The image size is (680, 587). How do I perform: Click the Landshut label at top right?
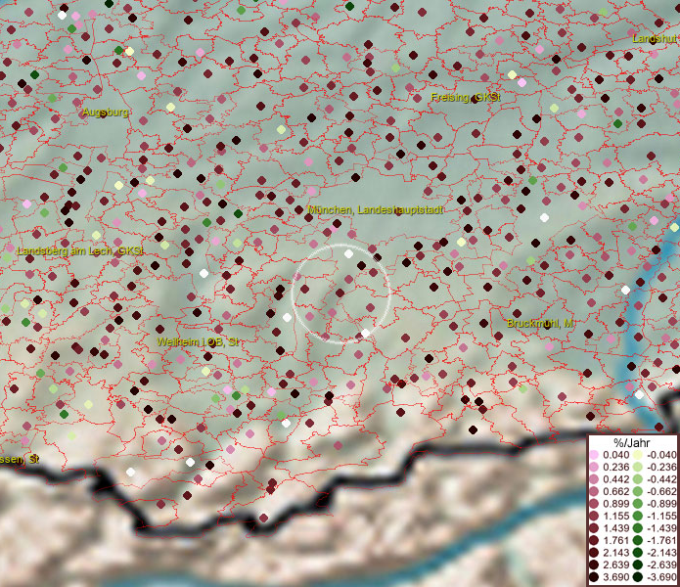pyautogui.click(x=655, y=38)
